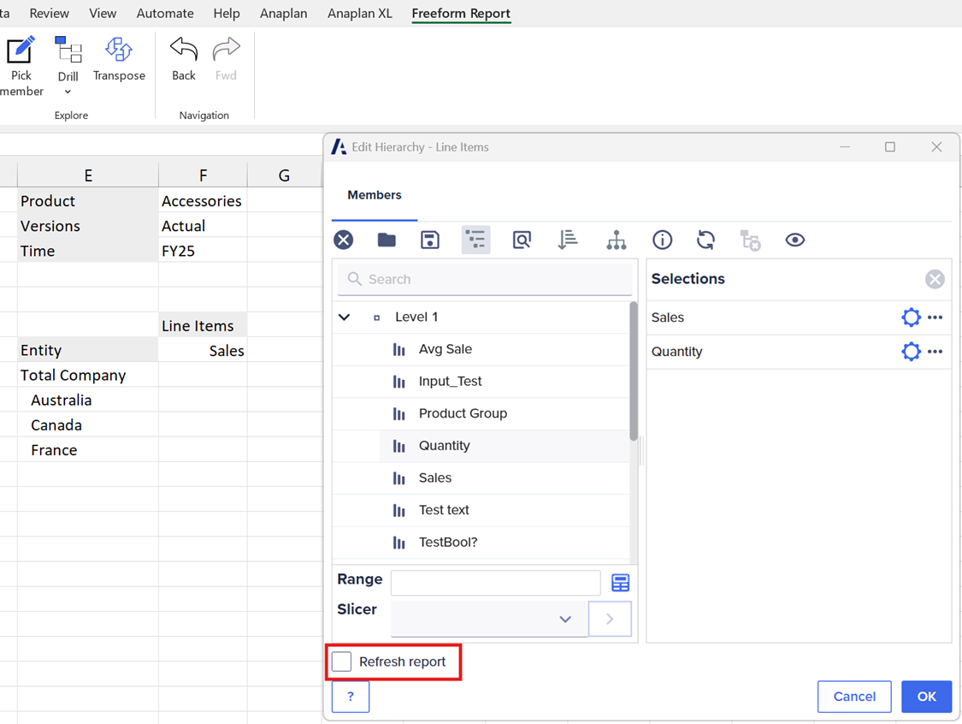Enable the Refresh report checkbox
This screenshot has width=962, height=724.
(x=342, y=662)
